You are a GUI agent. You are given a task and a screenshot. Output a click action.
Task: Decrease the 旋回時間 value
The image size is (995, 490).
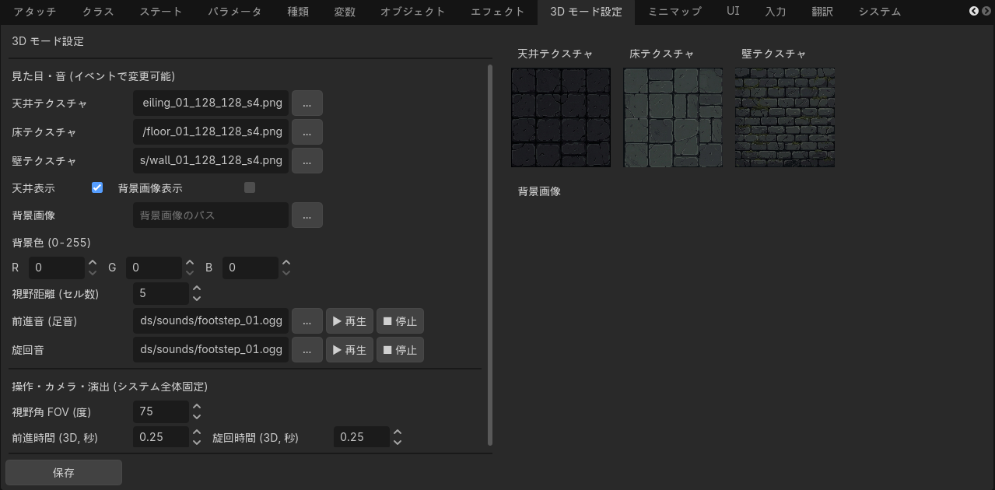398,442
